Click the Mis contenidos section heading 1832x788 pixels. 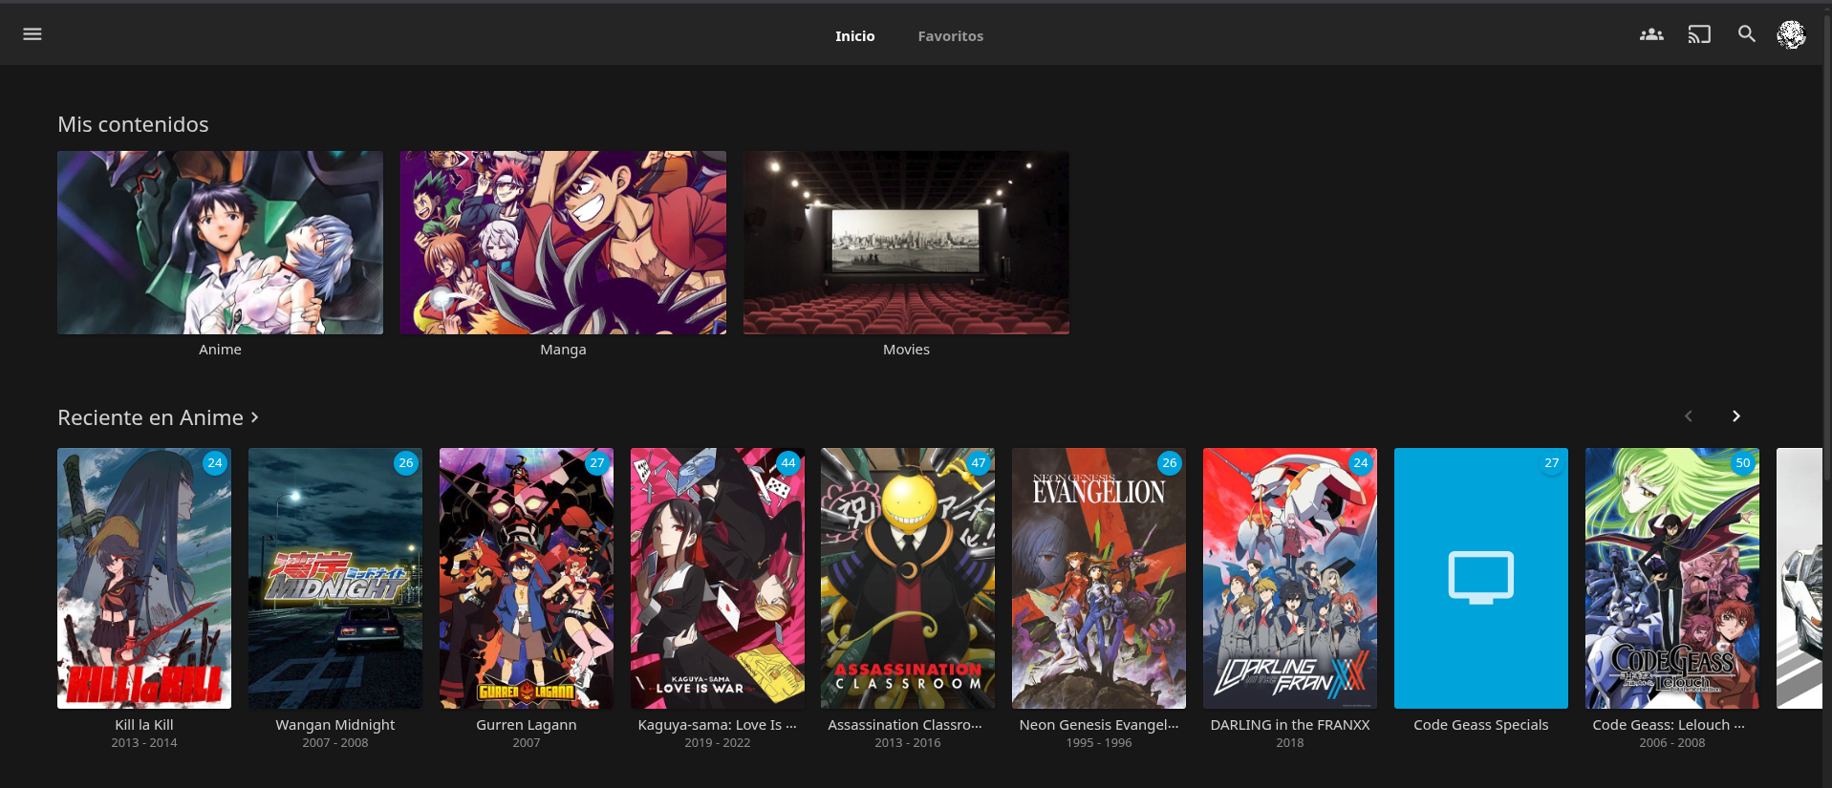click(x=133, y=124)
